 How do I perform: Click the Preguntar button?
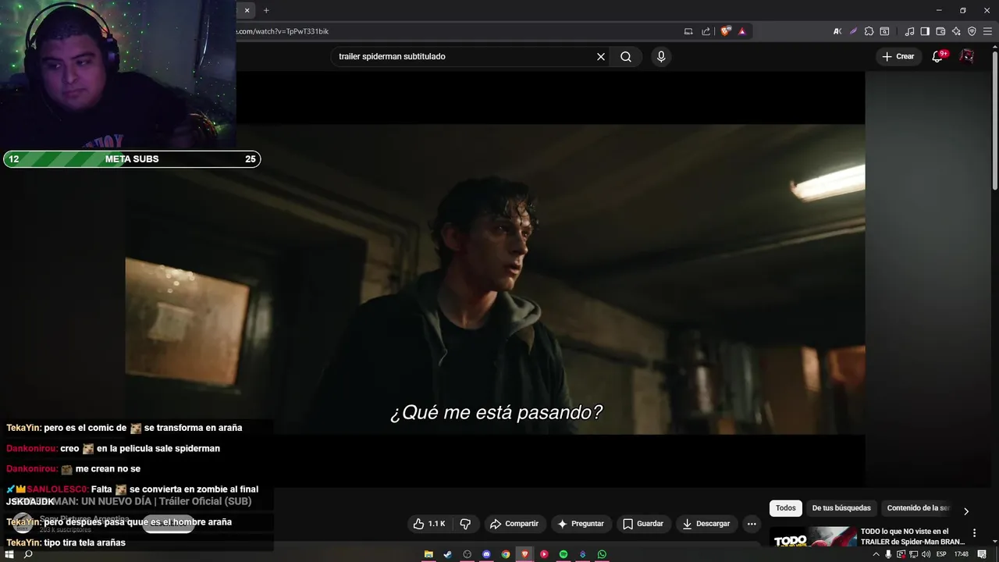click(580, 524)
